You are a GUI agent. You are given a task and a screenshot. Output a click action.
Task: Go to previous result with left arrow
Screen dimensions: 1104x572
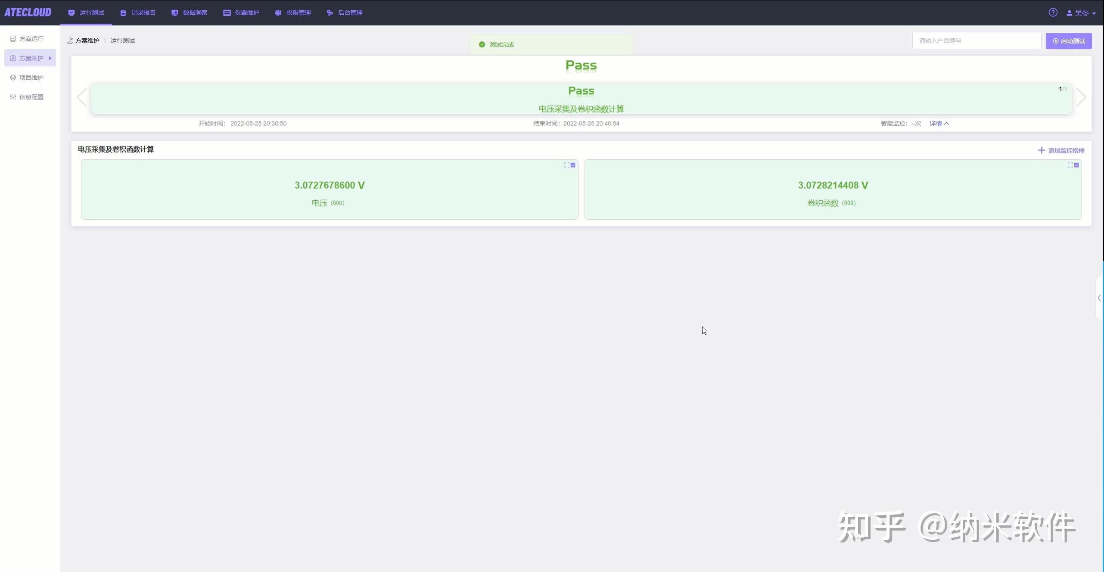click(82, 97)
